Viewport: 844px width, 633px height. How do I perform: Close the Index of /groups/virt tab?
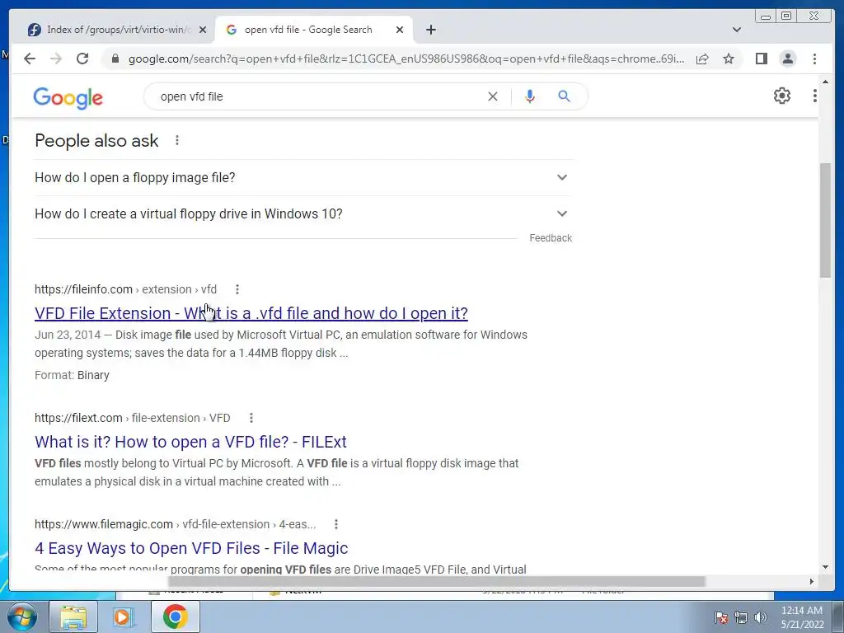click(203, 30)
